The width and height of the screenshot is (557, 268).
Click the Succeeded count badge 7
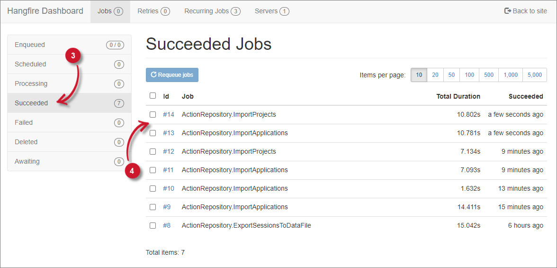point(118,103)
